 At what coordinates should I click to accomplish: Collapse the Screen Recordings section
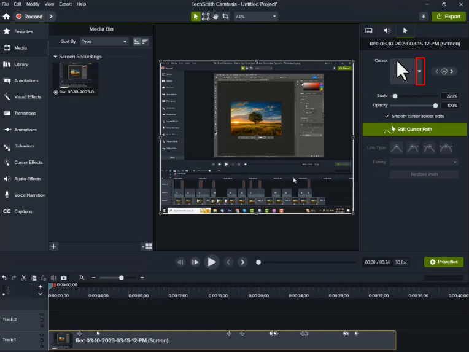55,57
